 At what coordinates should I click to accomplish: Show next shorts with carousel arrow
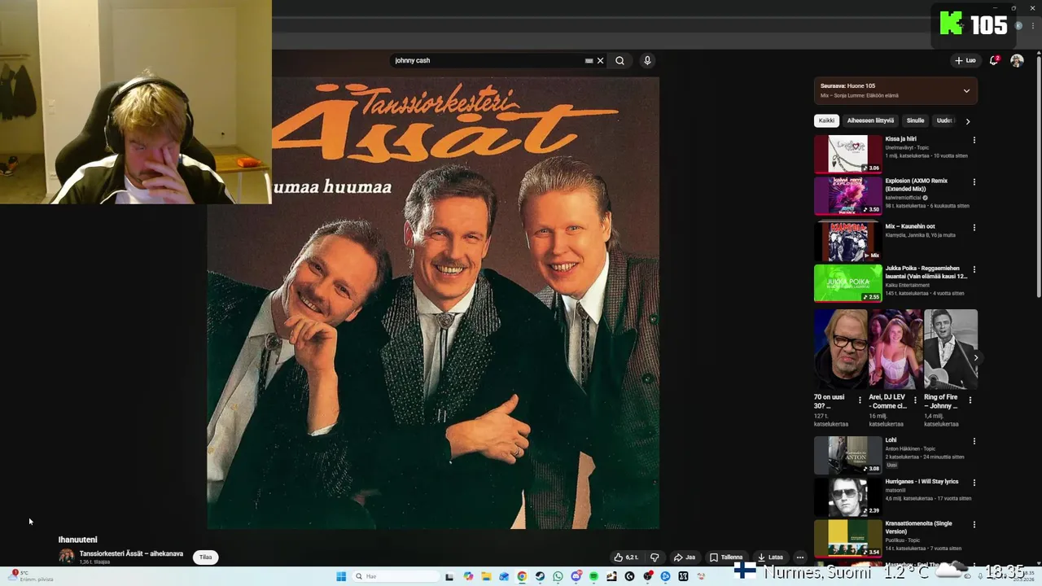[975, 357]
